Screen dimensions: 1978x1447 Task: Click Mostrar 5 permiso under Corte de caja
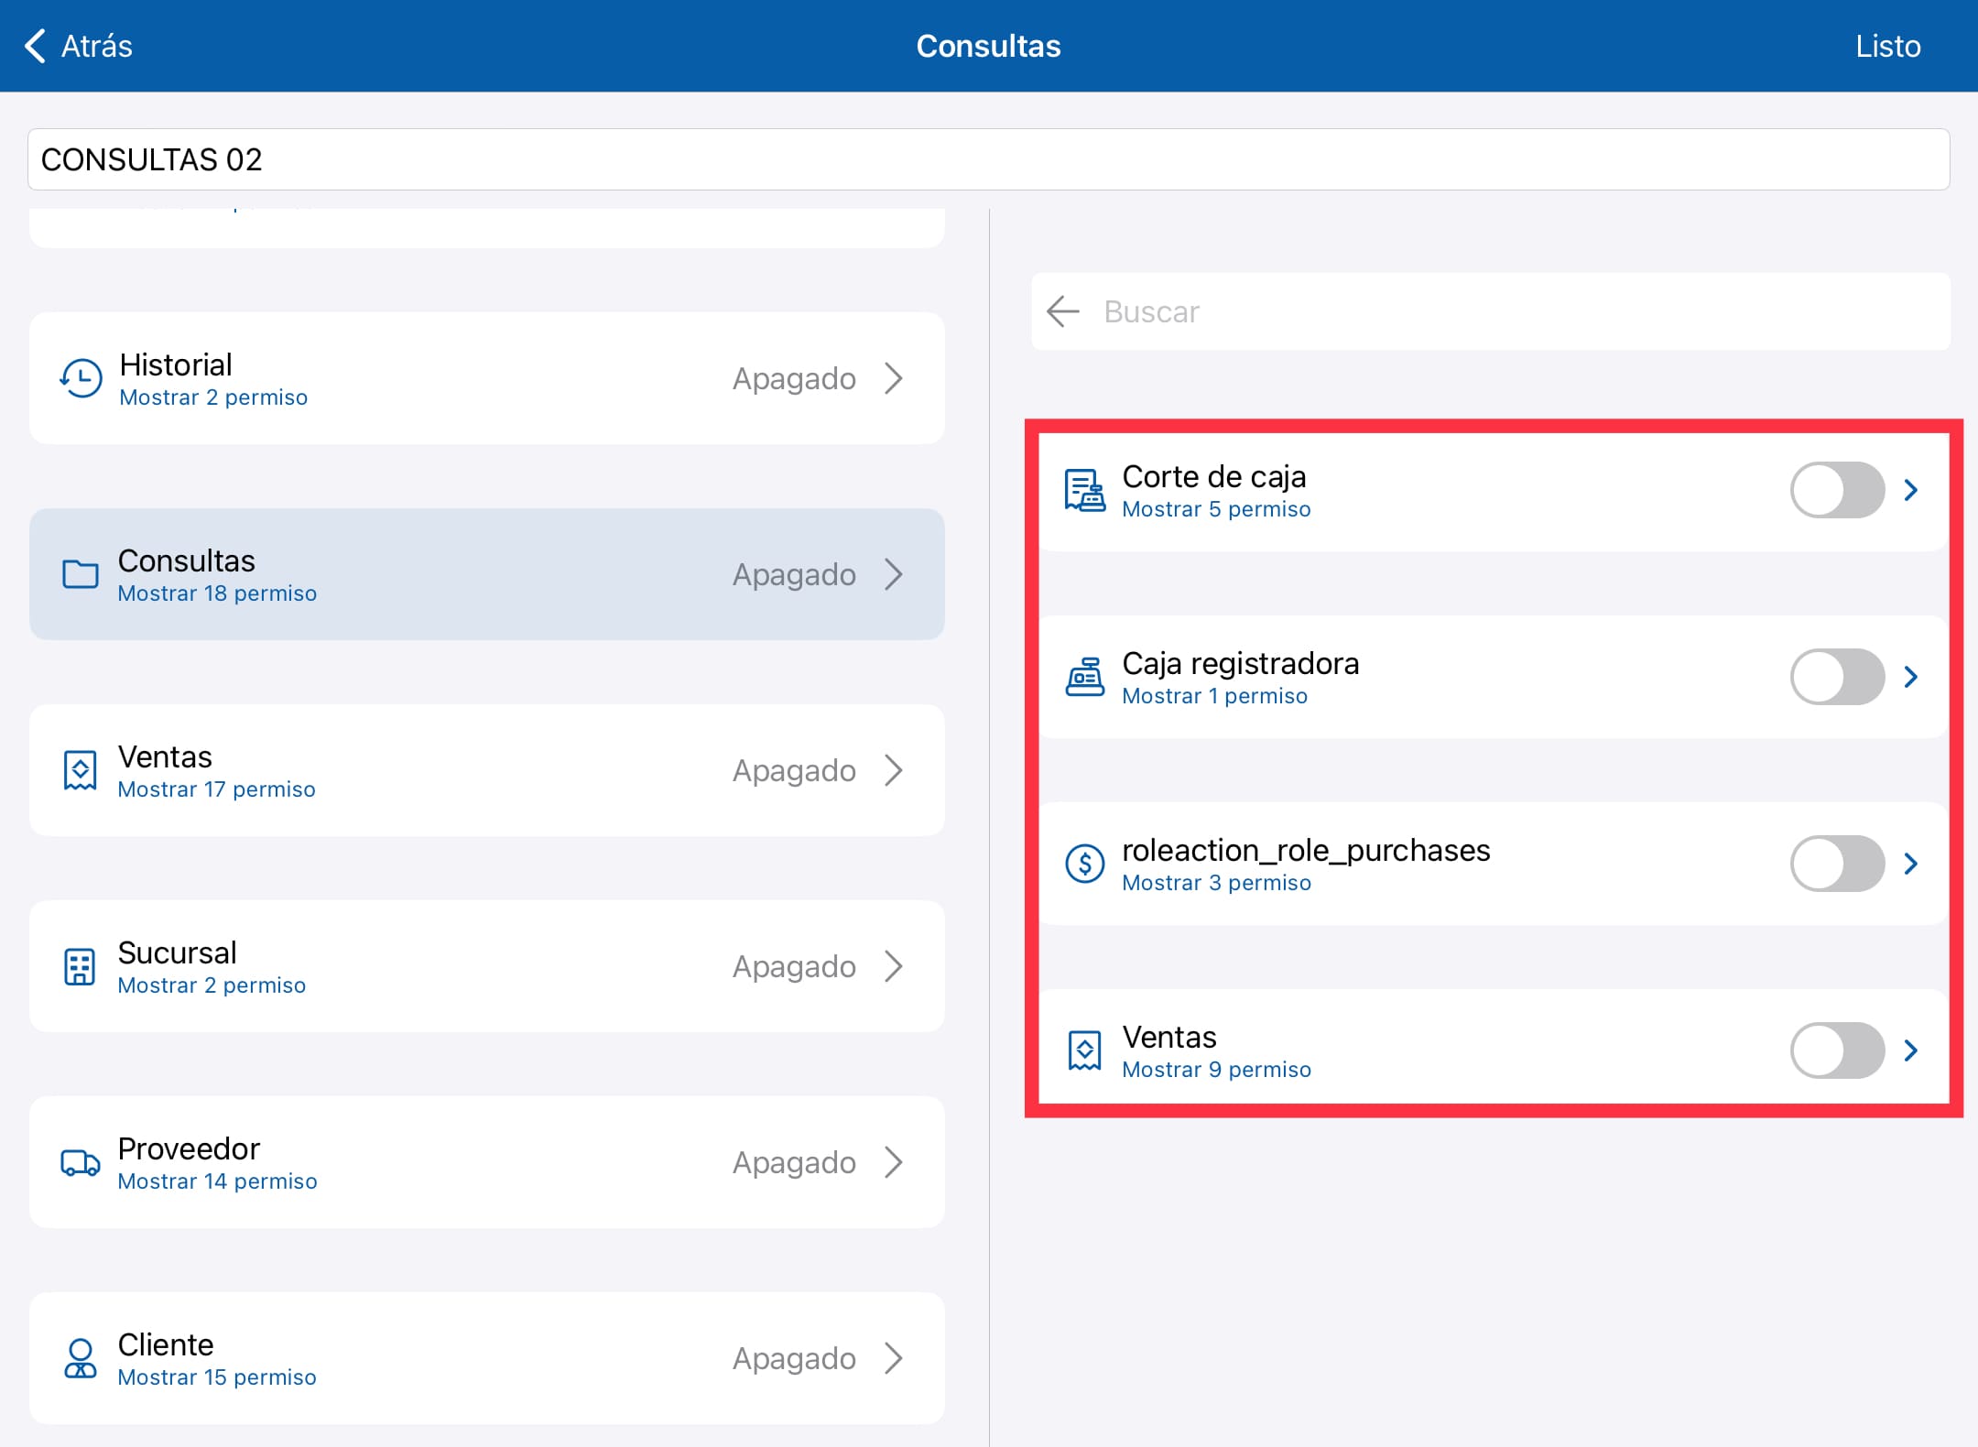tap(1216, 509)
